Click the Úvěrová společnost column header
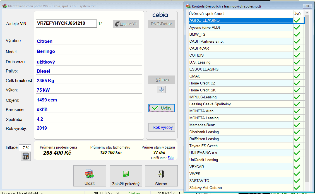The width and height of the screenshot is (315, 194). [x=241, y=14]
